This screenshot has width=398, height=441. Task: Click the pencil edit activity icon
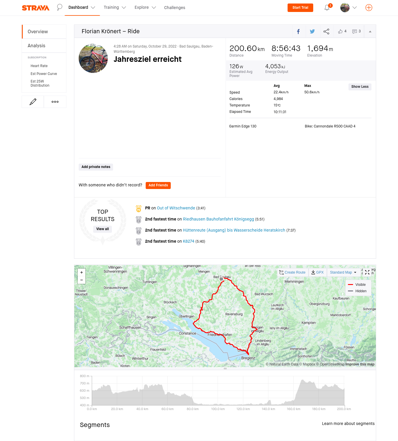tap(33, 102)
